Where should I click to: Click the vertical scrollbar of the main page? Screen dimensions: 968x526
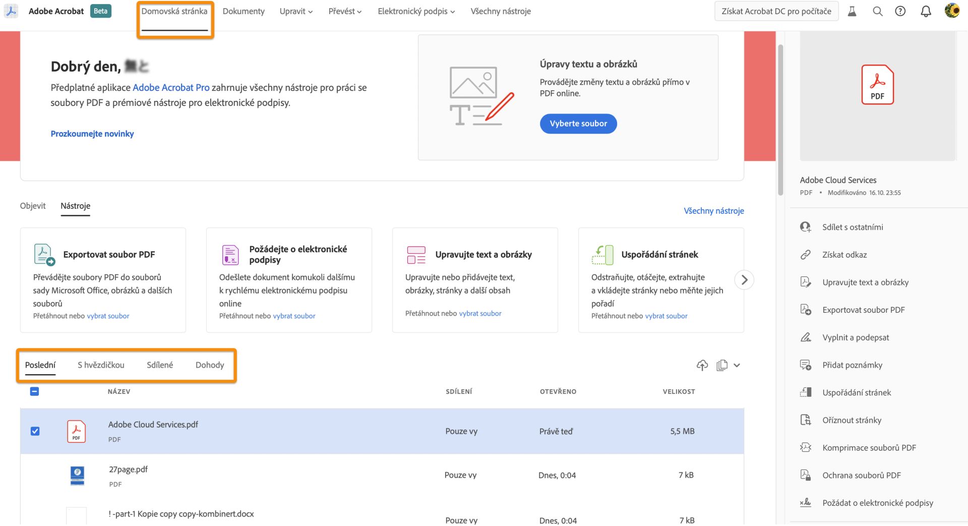click(780, 120)
